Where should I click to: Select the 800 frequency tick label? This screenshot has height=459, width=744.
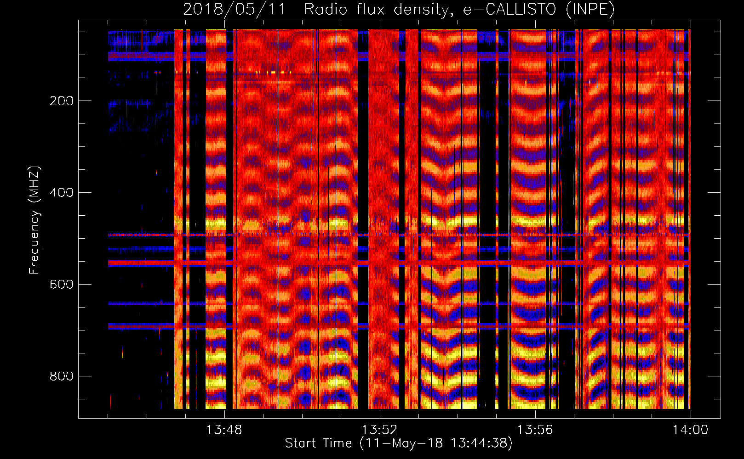click(x=61, y=376)
